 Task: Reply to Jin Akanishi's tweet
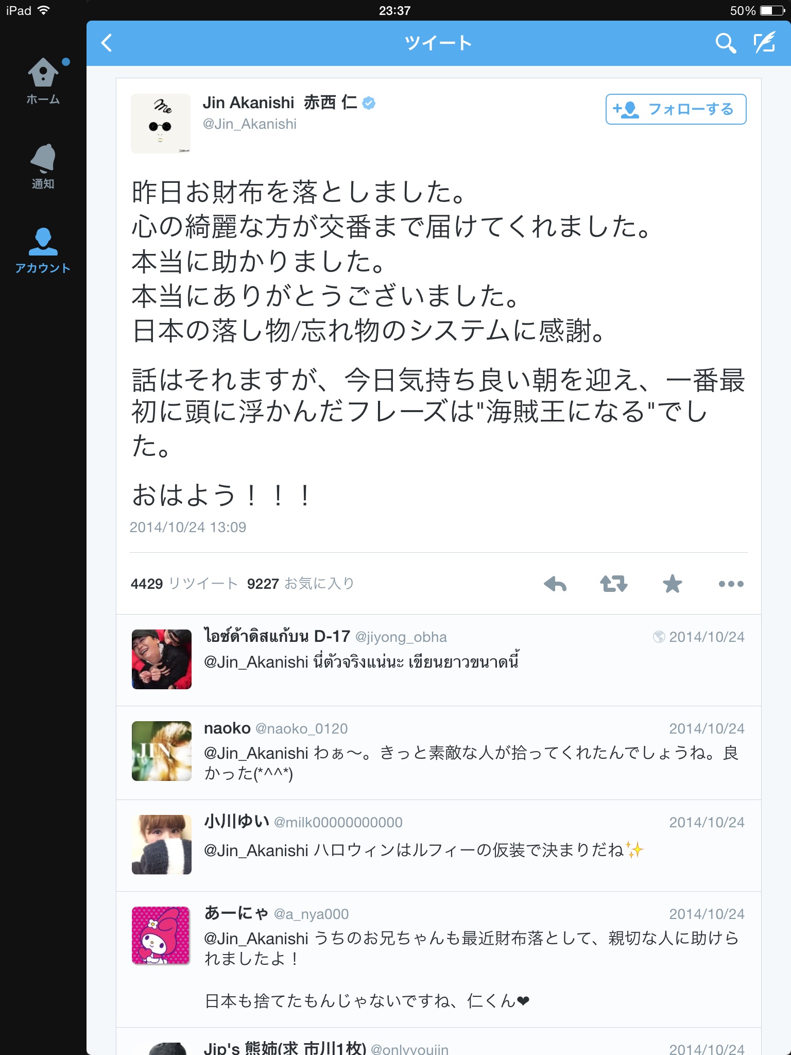coord(555,584)
